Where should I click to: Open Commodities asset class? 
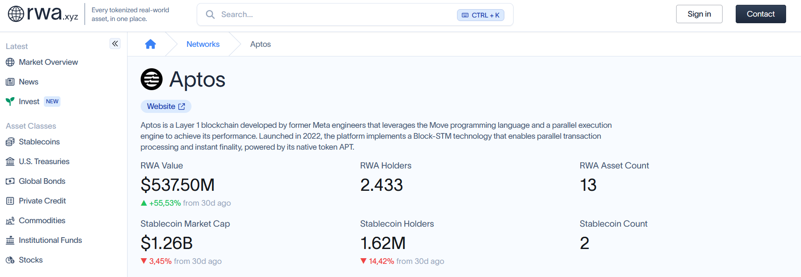coord(42,221)
